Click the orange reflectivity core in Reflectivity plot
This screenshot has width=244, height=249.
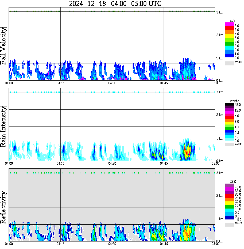pyautogui.click(x=187, y=233)
